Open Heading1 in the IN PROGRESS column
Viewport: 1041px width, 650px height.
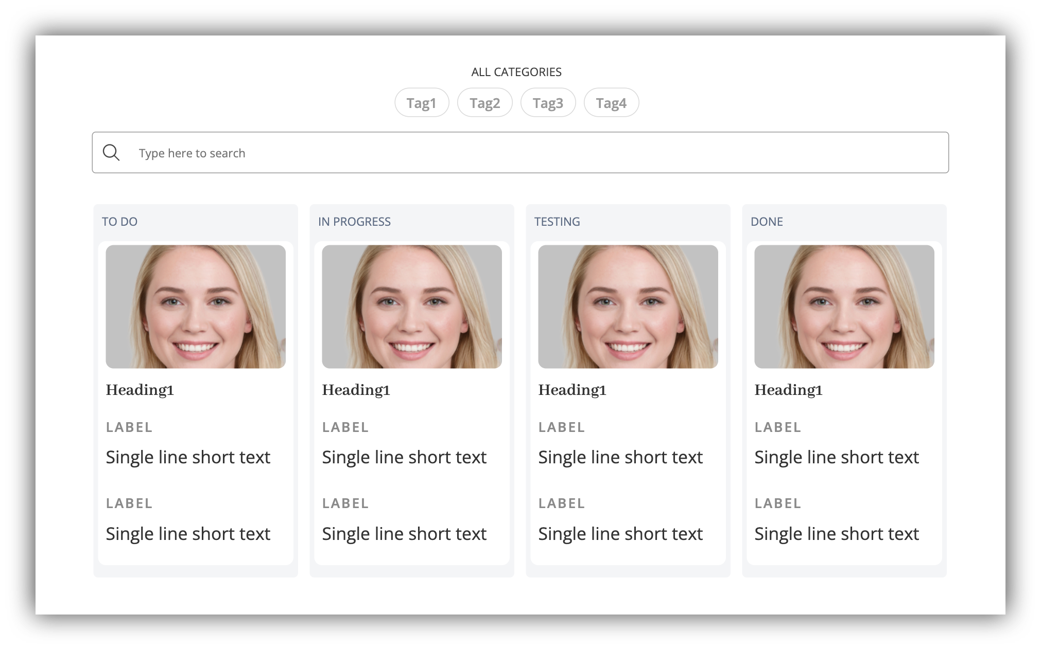pyautogui.click(x=356, y=390)
